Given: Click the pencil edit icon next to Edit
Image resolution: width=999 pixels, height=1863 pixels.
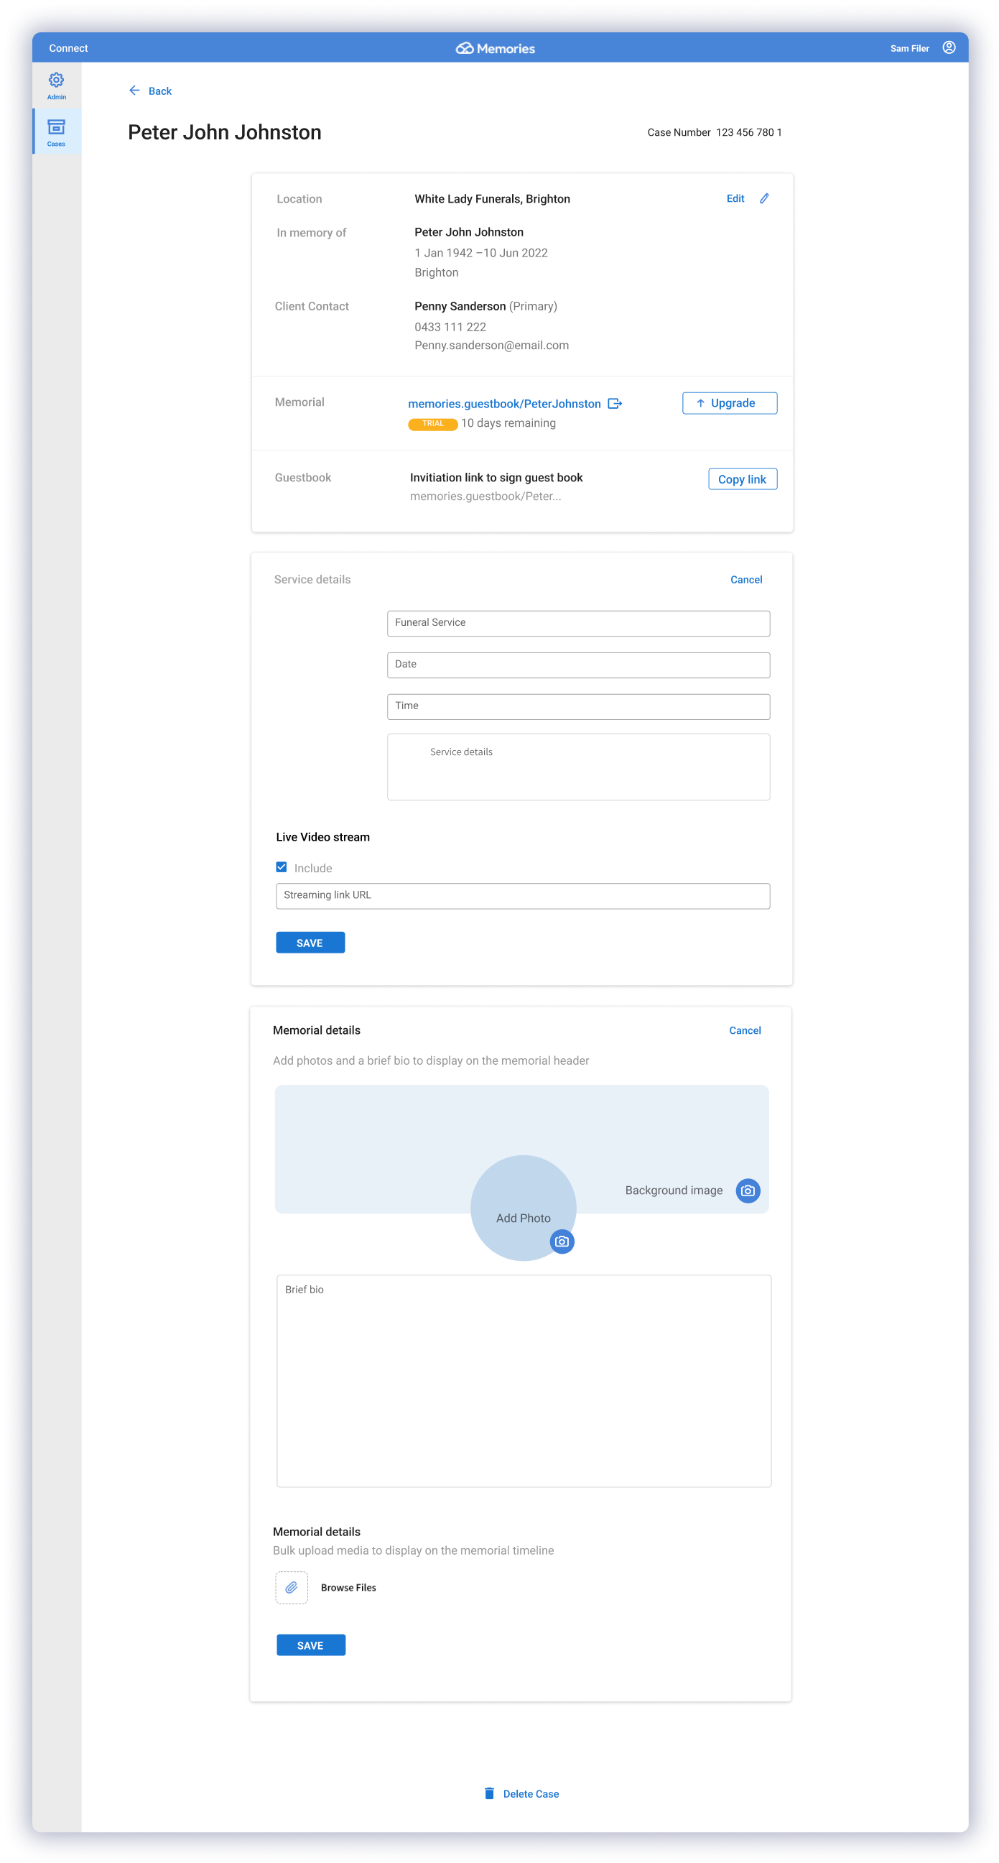Looking at the screenshot, I should click(x=764, y=199).
